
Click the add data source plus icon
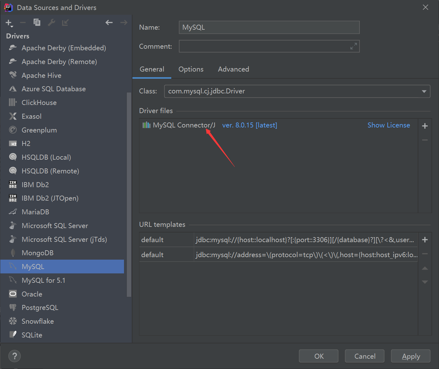pyautogui.click(x=9, y=23)
